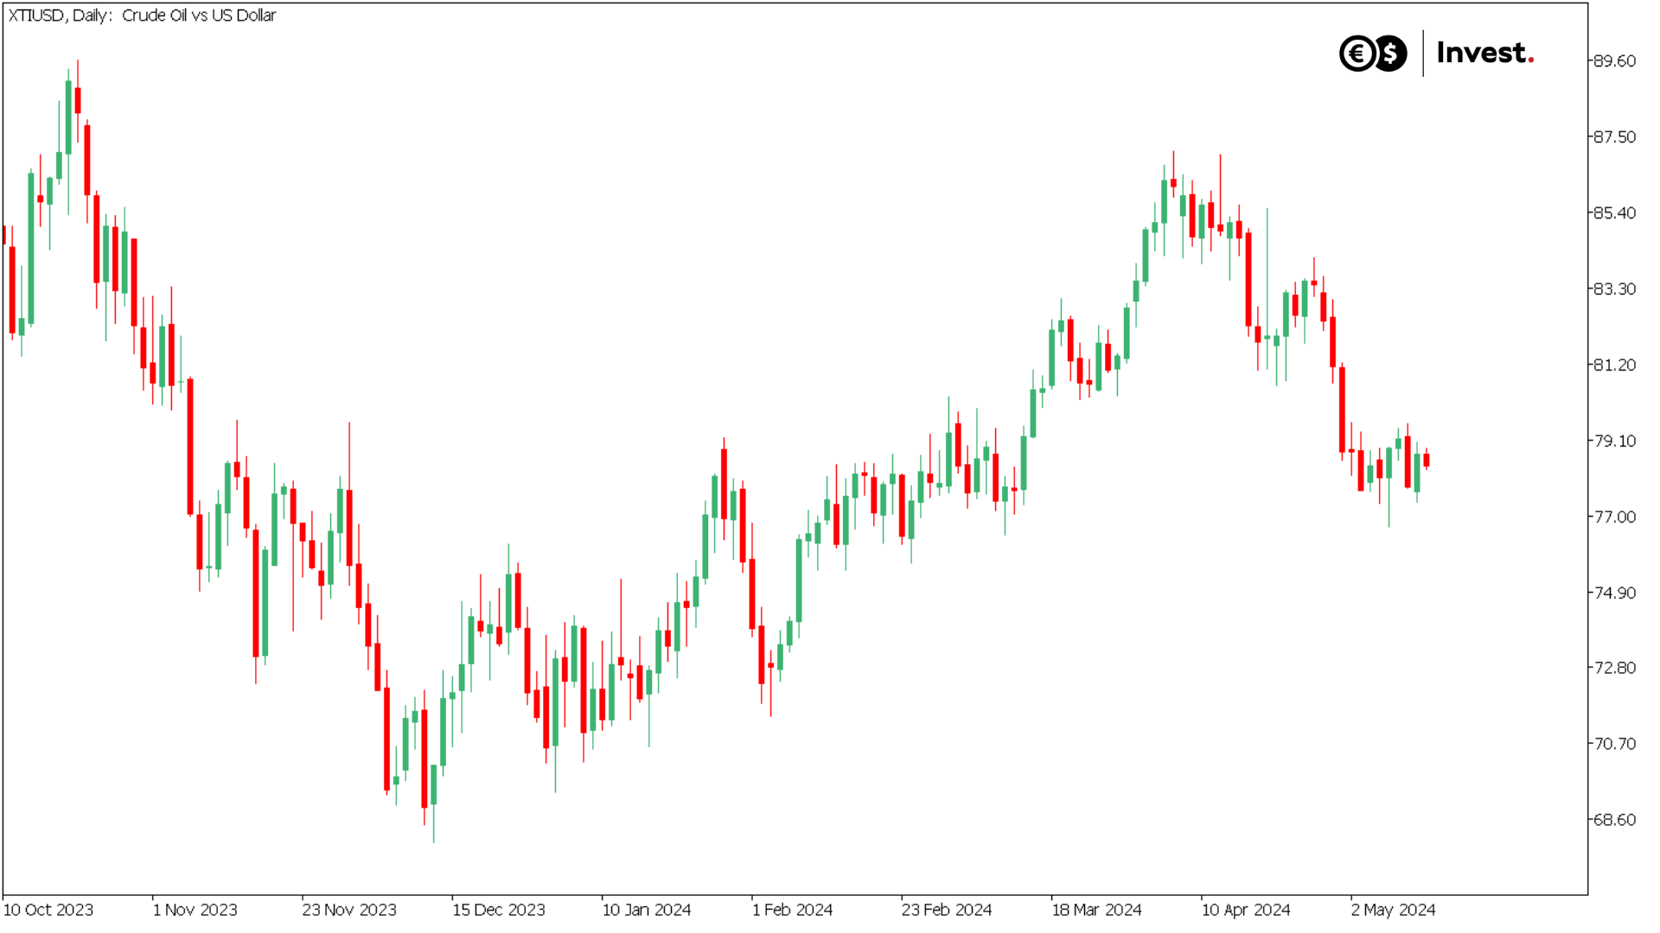The image size is (1660, 933).
Task: Click the '23 Nov 2023' date label
Action: [x=349, y=911]
